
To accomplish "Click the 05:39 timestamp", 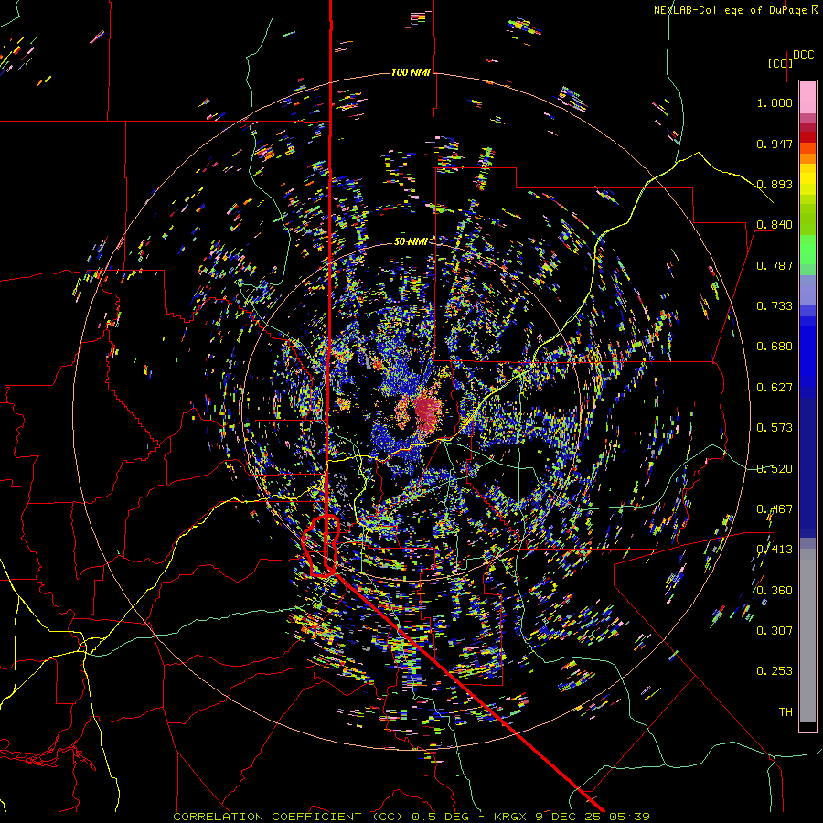I will pos(630,817).
